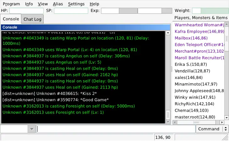This screenshot has width=229, height=141.
Task: Click the sash grip between console and list
Action: click(172, 69)
